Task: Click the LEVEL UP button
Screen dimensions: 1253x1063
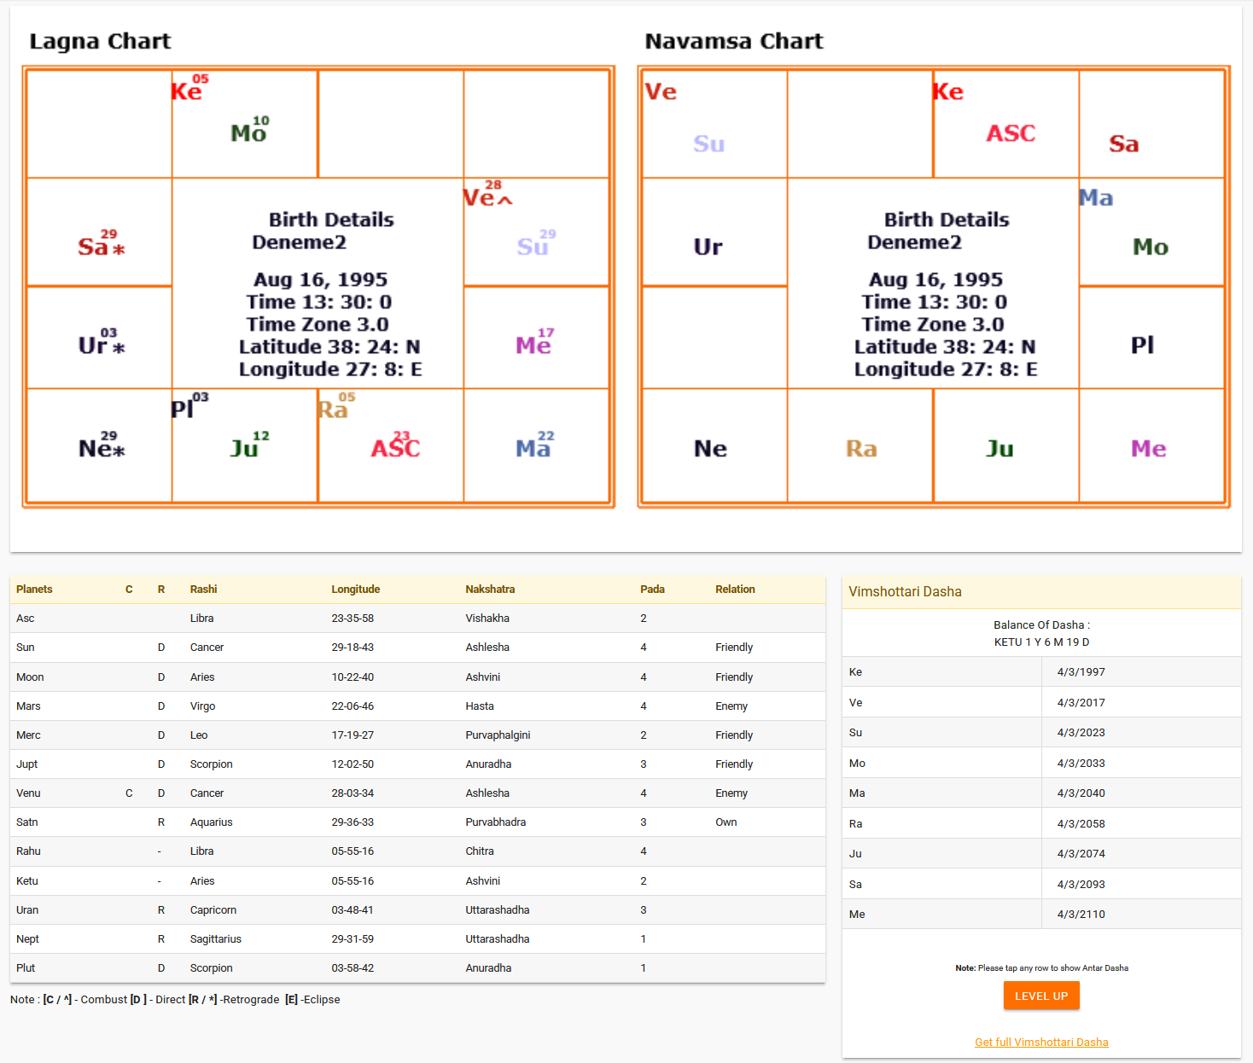Action: coord(1040,996)
